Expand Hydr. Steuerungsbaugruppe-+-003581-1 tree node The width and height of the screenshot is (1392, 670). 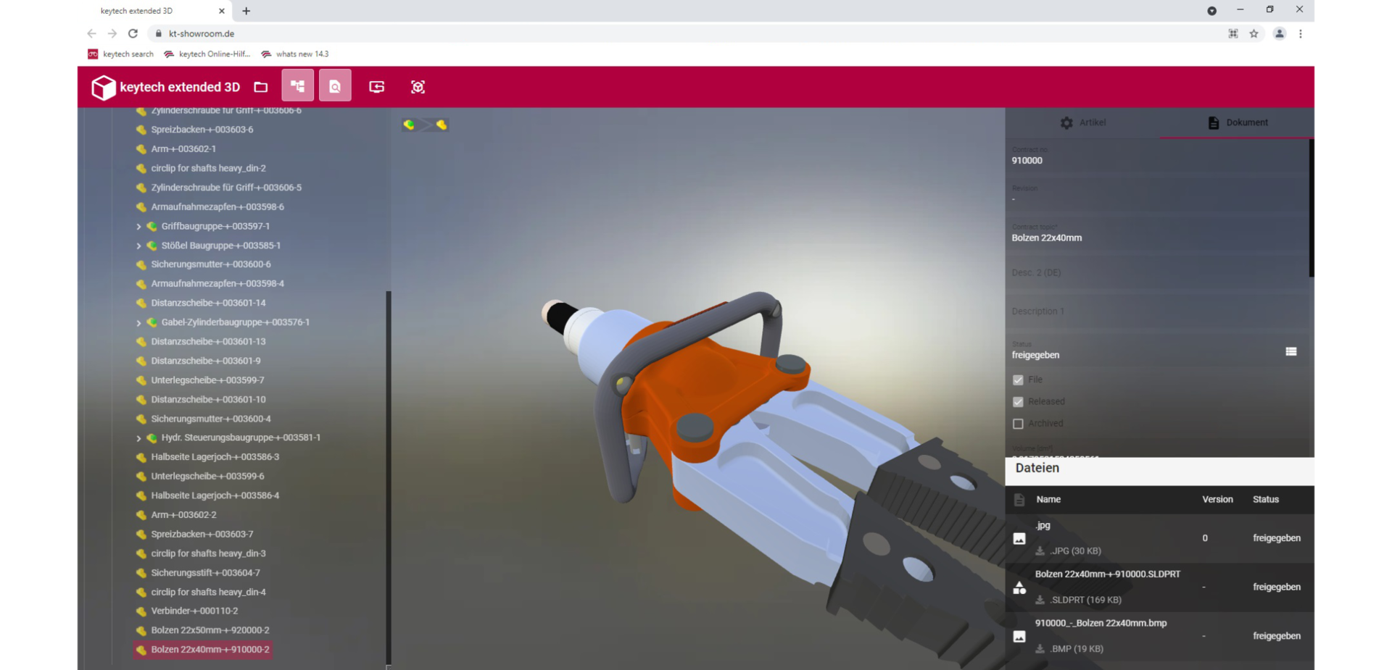pyautogui.click(x=138, y=438)
